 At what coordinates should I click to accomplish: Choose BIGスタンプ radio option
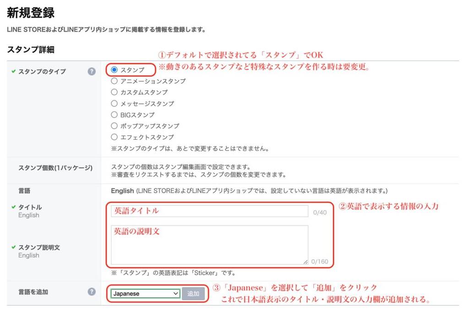click(114, 115)
